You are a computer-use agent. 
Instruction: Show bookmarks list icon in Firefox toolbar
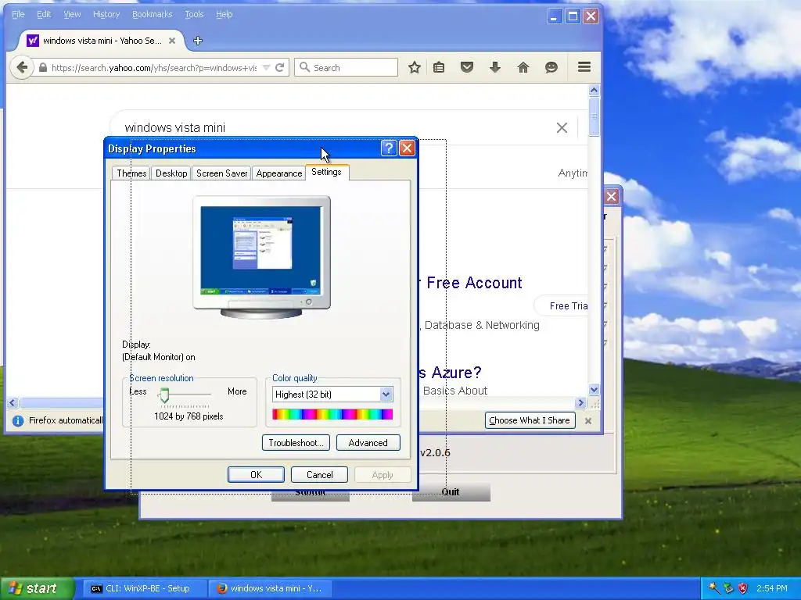[x=439, y=67]
